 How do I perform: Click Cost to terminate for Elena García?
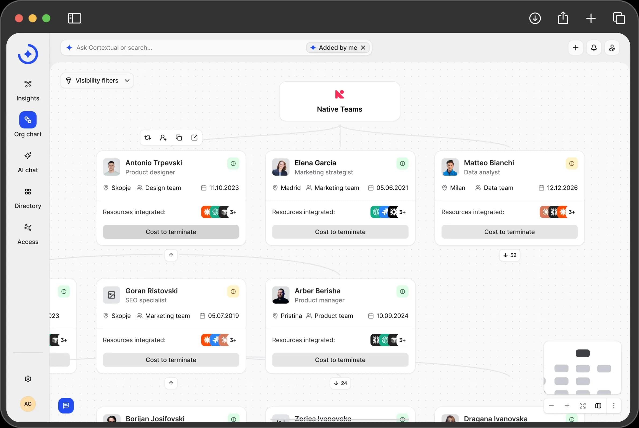pos(340,232)
